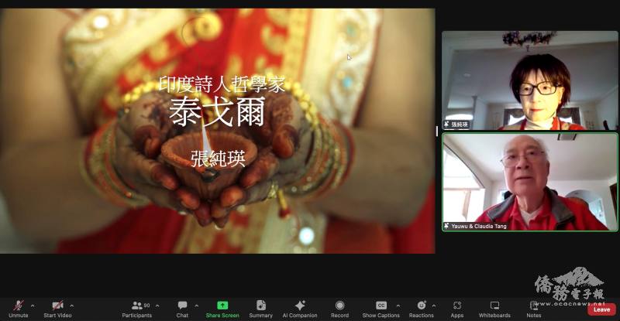Expand the caret next to Show Captions
The height and width of the screenshot is (321, 620).
[x=398, y=305]
